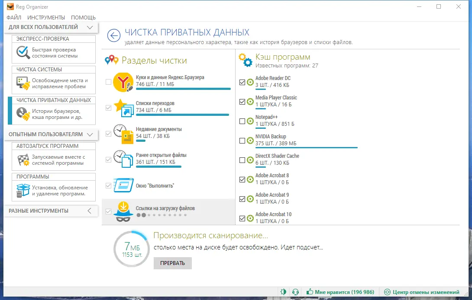
Task: Select the ЭКСПРЕСС-ПРОВЕРКА sidebar header
Action: 54,39
